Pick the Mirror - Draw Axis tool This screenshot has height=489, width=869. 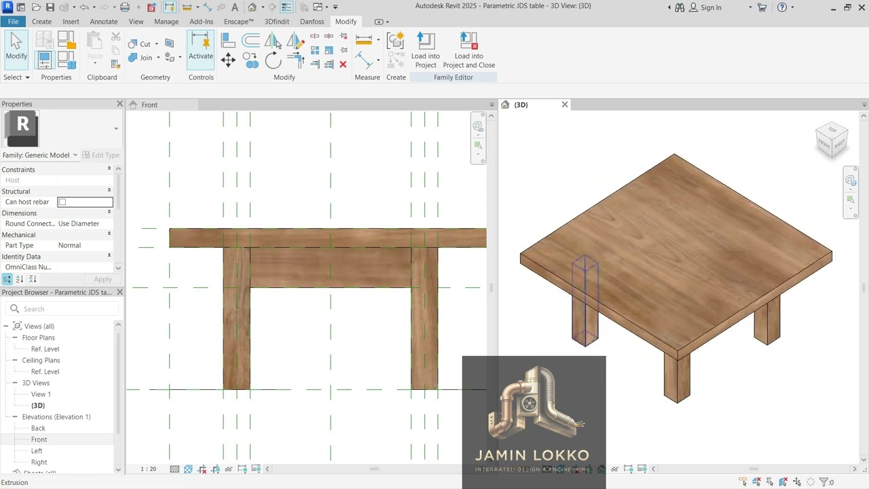coord(295,41)
